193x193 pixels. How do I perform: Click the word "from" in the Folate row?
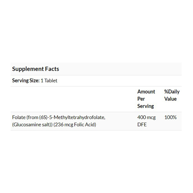point(32,118)
